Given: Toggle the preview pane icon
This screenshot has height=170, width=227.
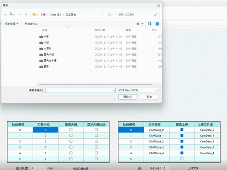Looking at the screenshot, I should pos(149,23).
